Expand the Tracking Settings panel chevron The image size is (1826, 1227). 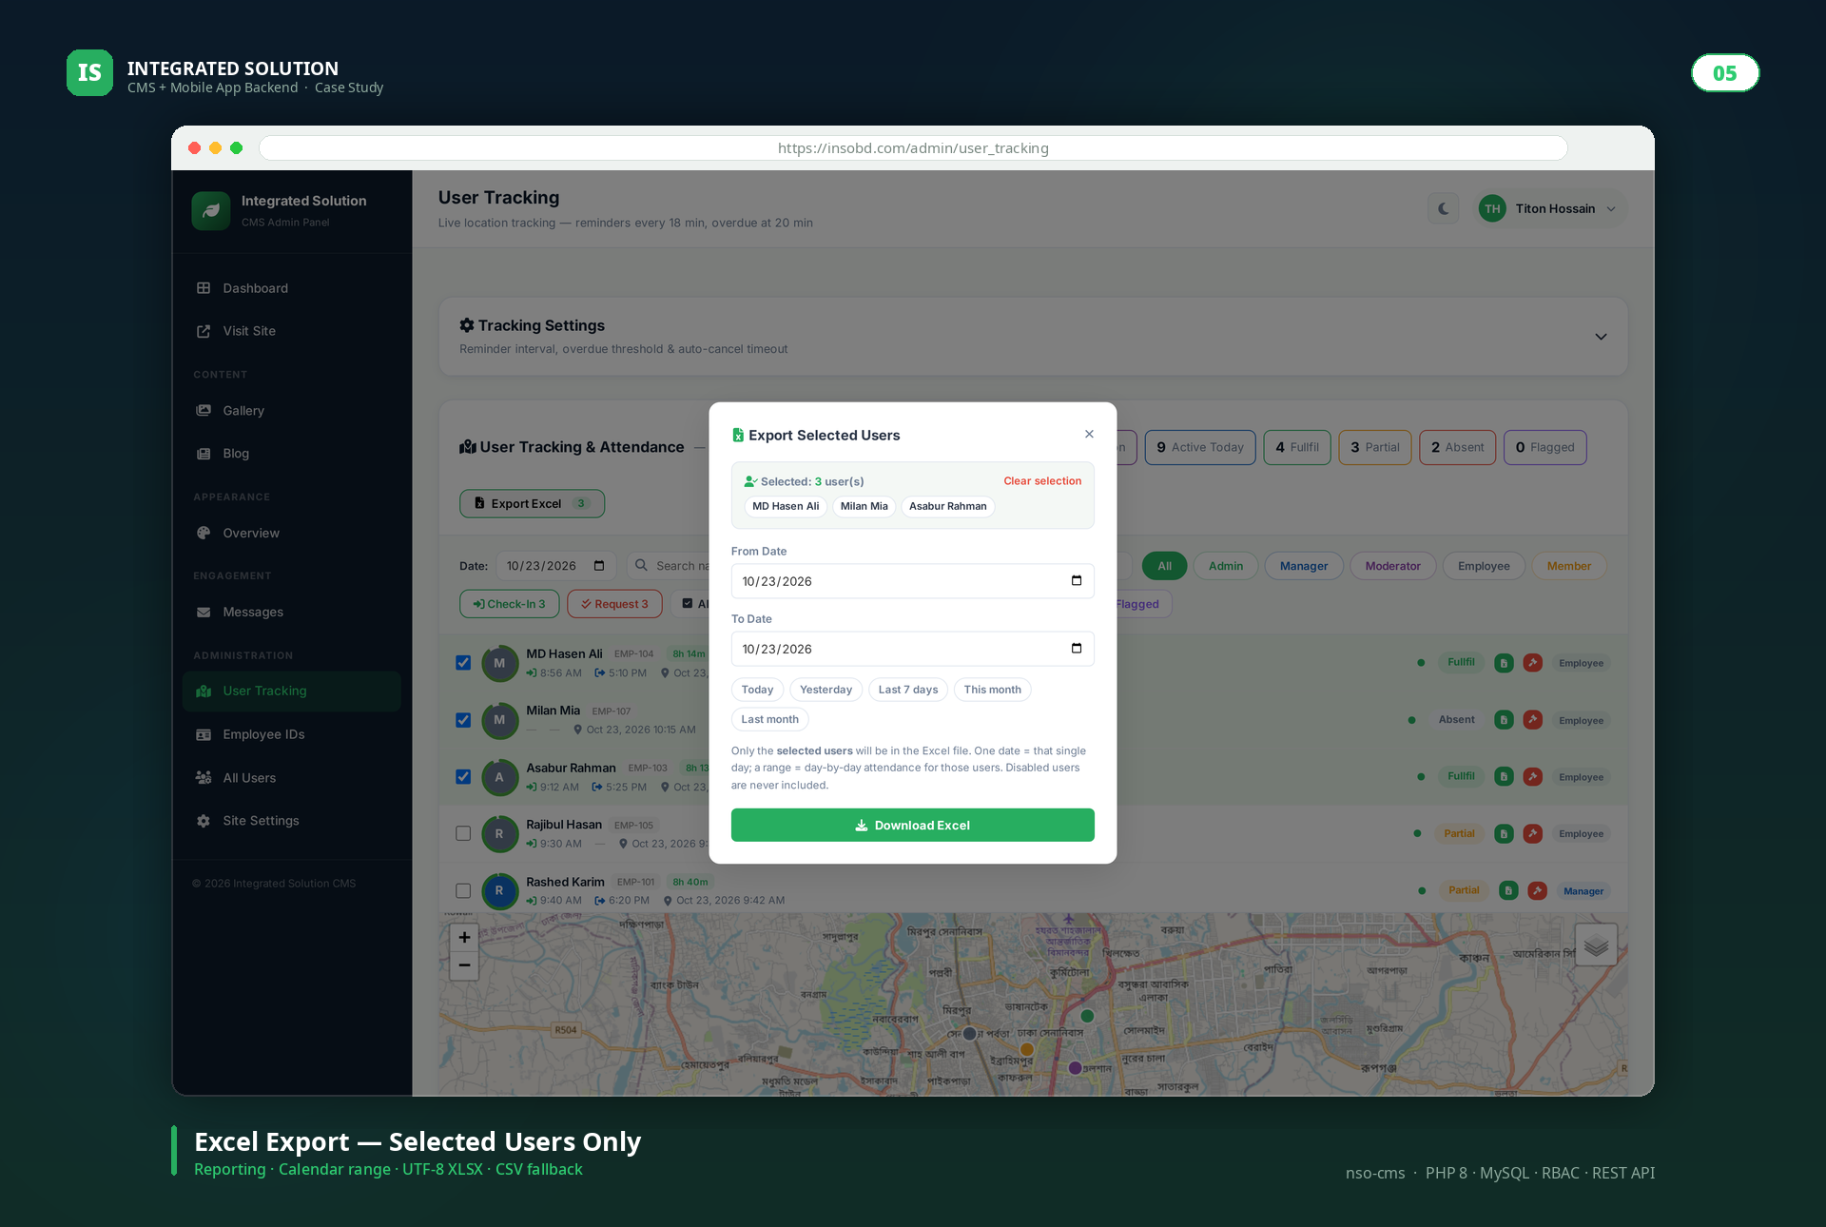pyautogui.click(x=1601, y=337)
